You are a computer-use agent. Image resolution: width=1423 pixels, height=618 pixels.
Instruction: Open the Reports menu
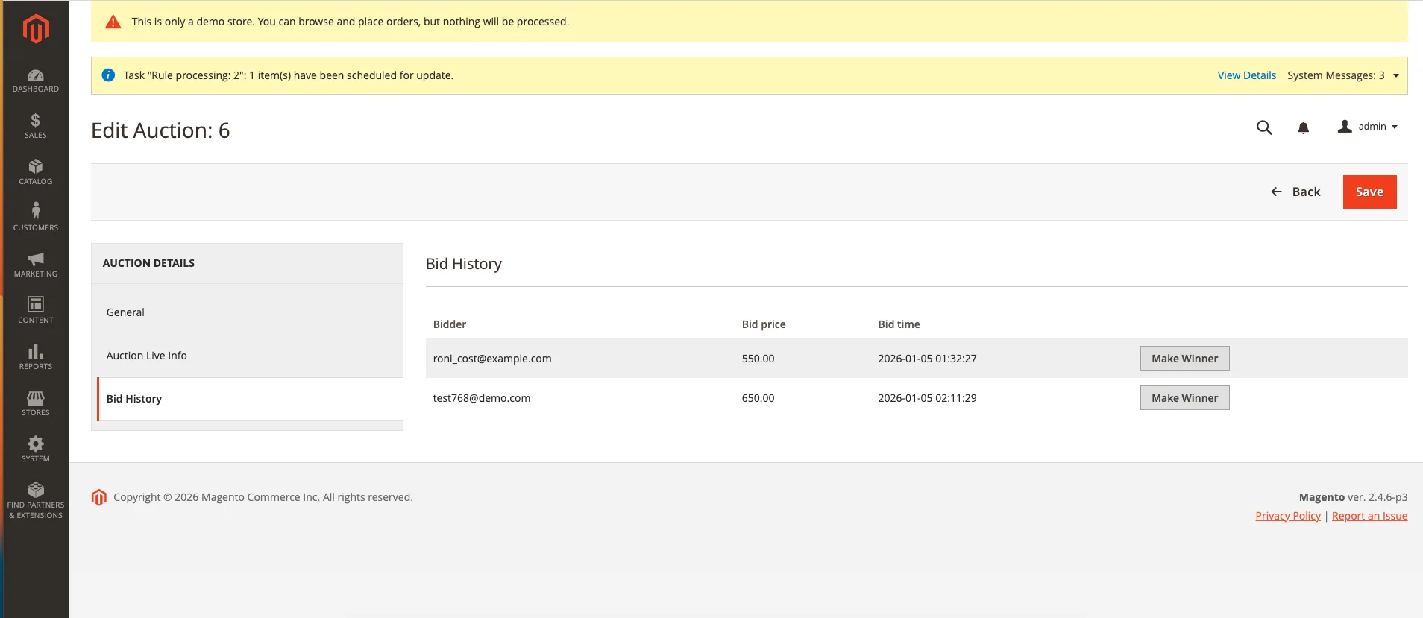[36, 357]
